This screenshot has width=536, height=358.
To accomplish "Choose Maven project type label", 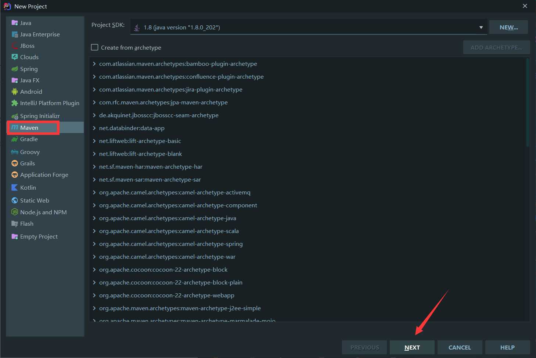I will [29, 128].
